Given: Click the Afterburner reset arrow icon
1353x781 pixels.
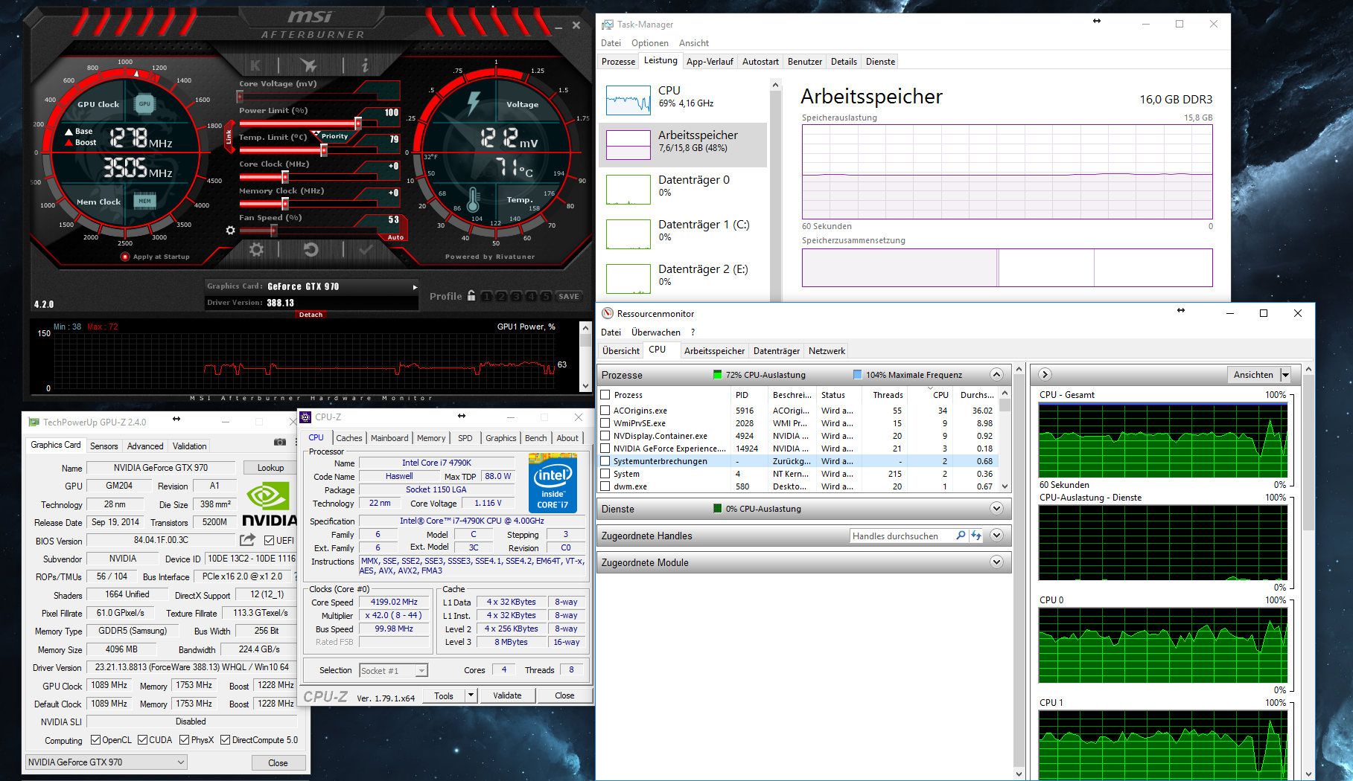Looking at the screenshot, I should click(x=311, y=250).
